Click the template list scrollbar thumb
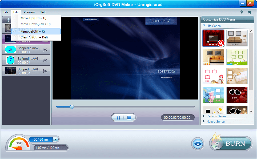The image size is (257, 159). (251, 62)
